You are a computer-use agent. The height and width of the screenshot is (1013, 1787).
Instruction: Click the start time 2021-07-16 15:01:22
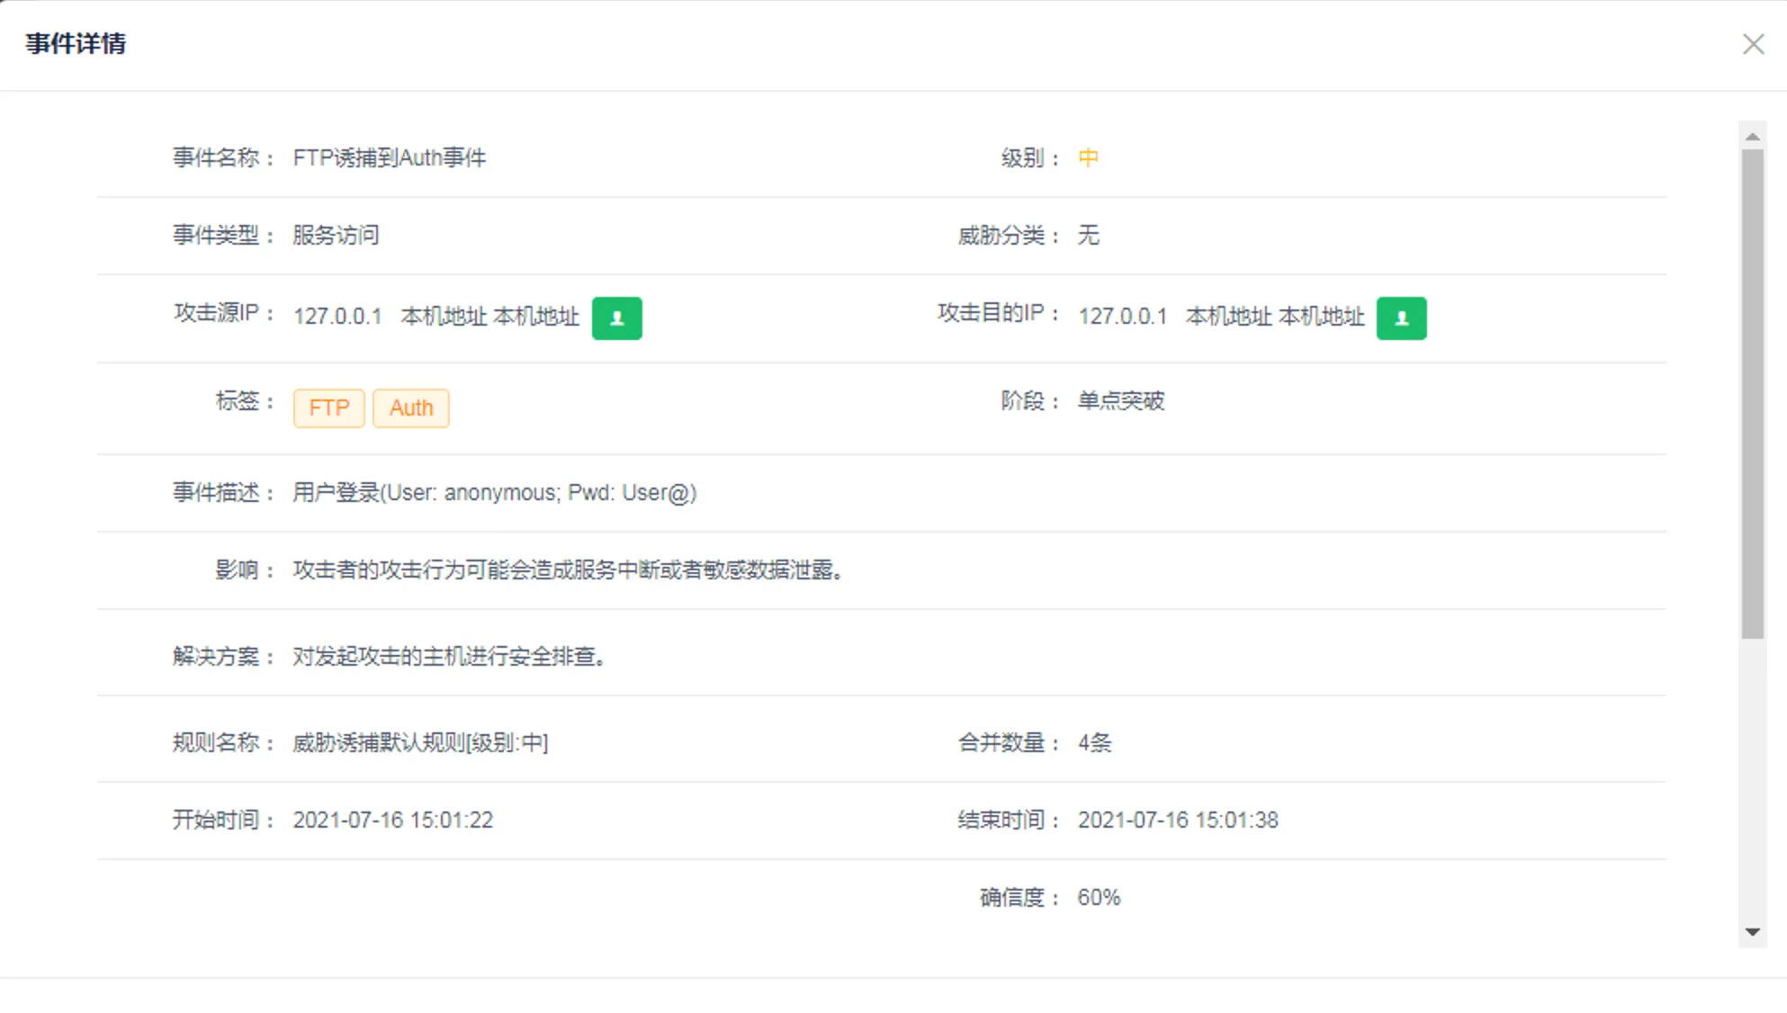click(393, 820)
